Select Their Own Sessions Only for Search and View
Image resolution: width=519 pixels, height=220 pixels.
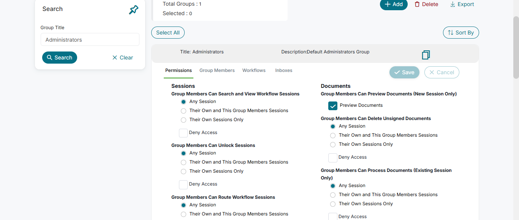[x=184, y=120]
